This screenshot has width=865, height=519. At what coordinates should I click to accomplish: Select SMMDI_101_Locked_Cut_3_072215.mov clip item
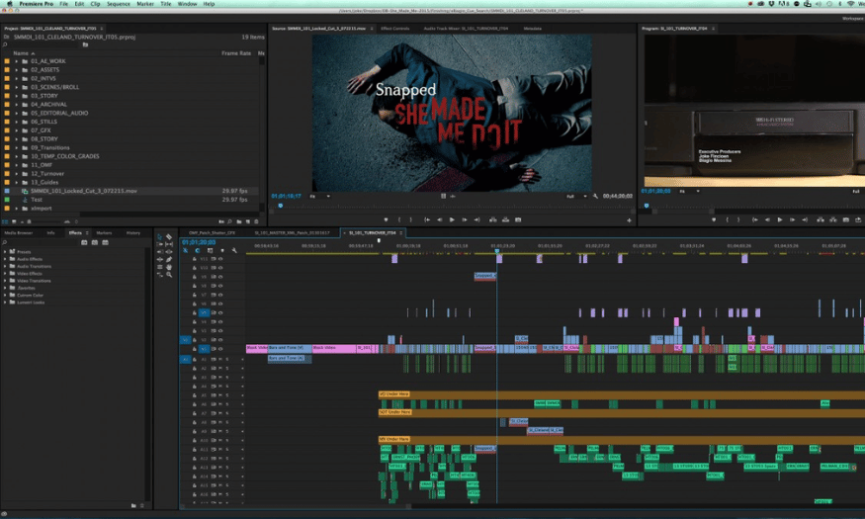coord(84,191)
